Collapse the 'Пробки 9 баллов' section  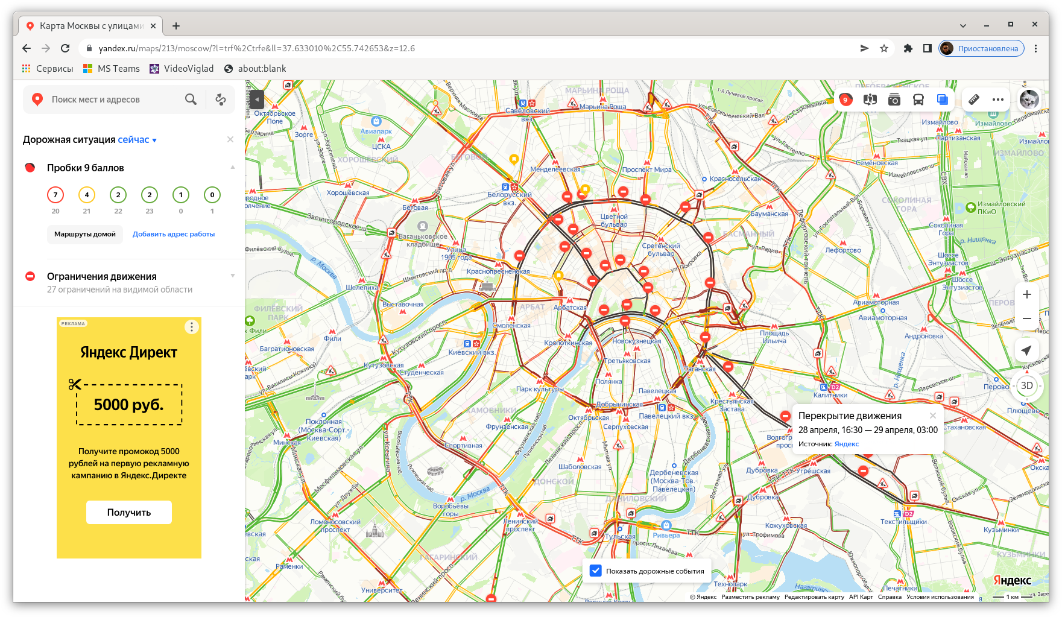[x=233, y=168]
